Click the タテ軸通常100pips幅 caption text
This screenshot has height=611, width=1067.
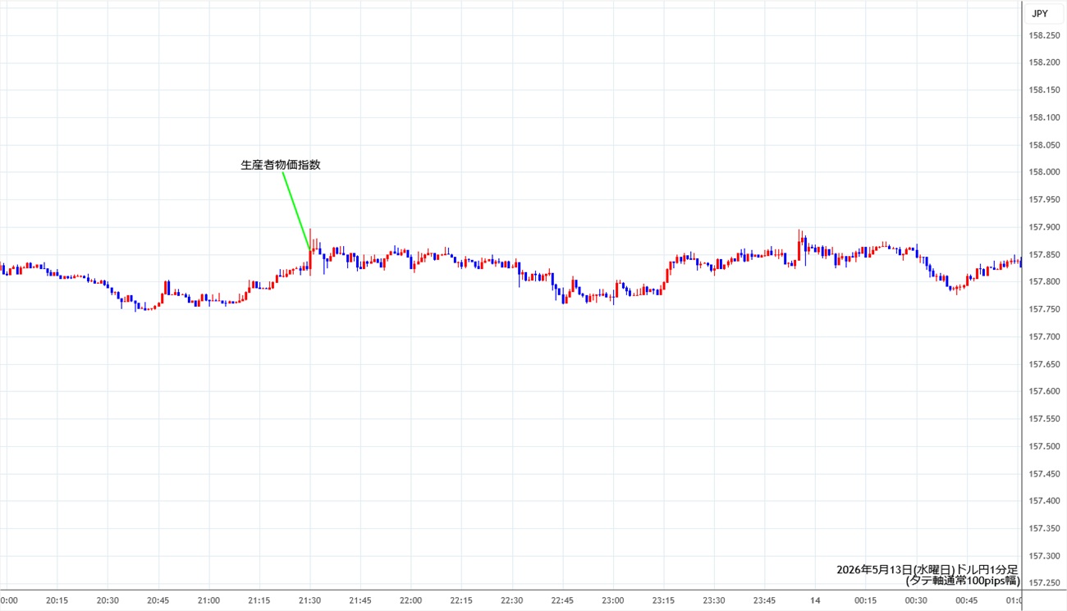click(963, 581)
